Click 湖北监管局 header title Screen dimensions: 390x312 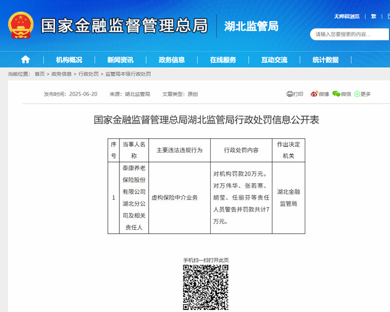251,26
